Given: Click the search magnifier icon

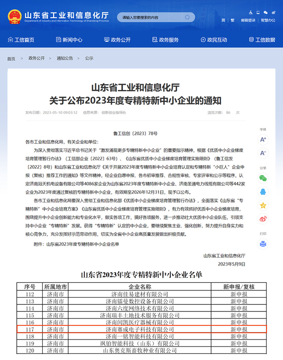Looking at the screenshot, I should pyautogui.click(x=188, y=17).
